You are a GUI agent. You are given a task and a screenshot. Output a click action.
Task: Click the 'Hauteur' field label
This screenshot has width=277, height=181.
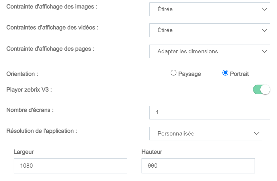[x=152, y=152]
